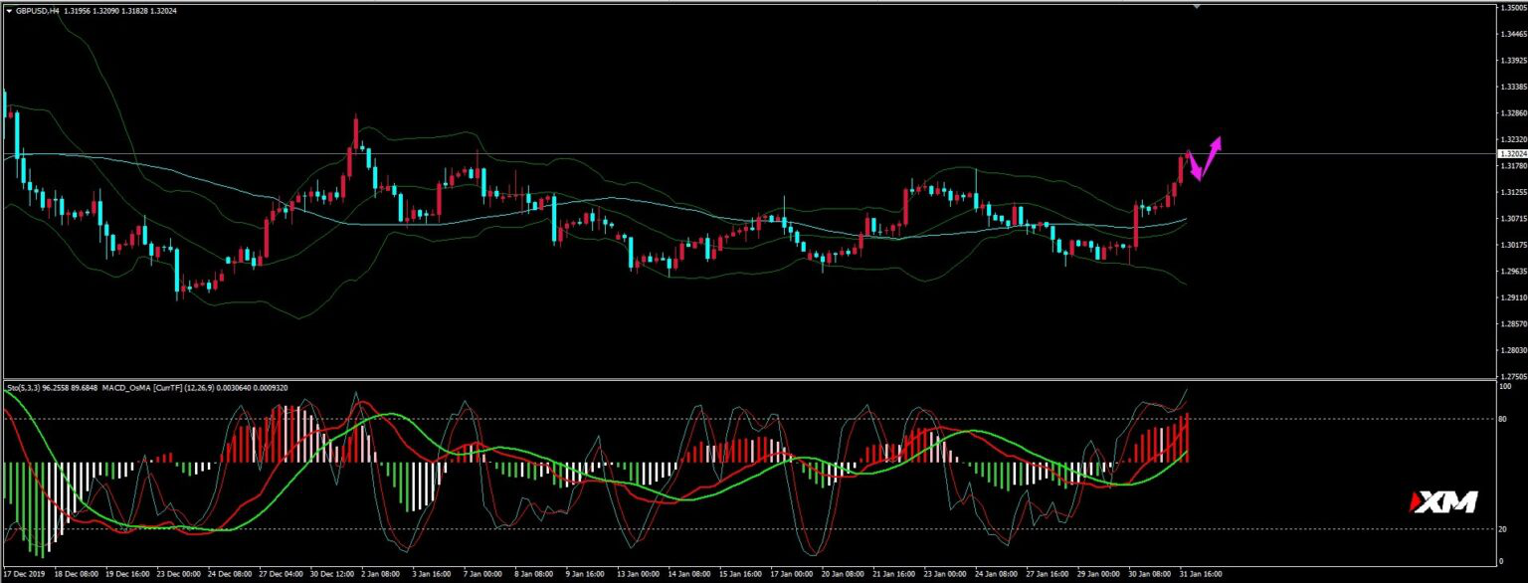Screen dimensions: 1528x583
Task: Click the gray chart shift marker triangle
Action: (x=1197, y=7)
